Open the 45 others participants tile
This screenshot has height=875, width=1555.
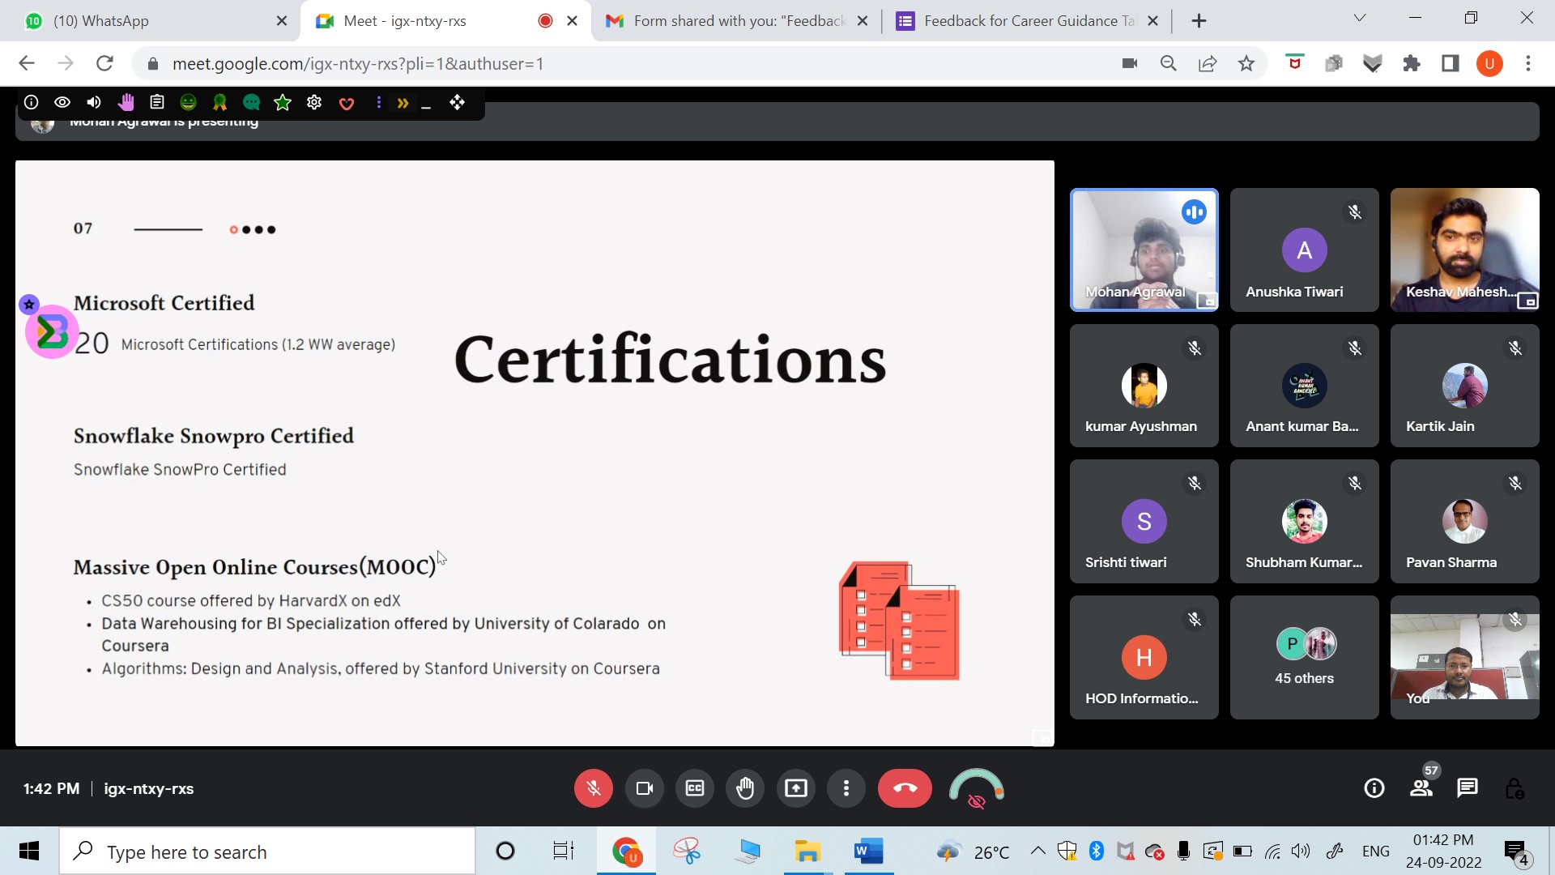click(x=1304, y=657)
